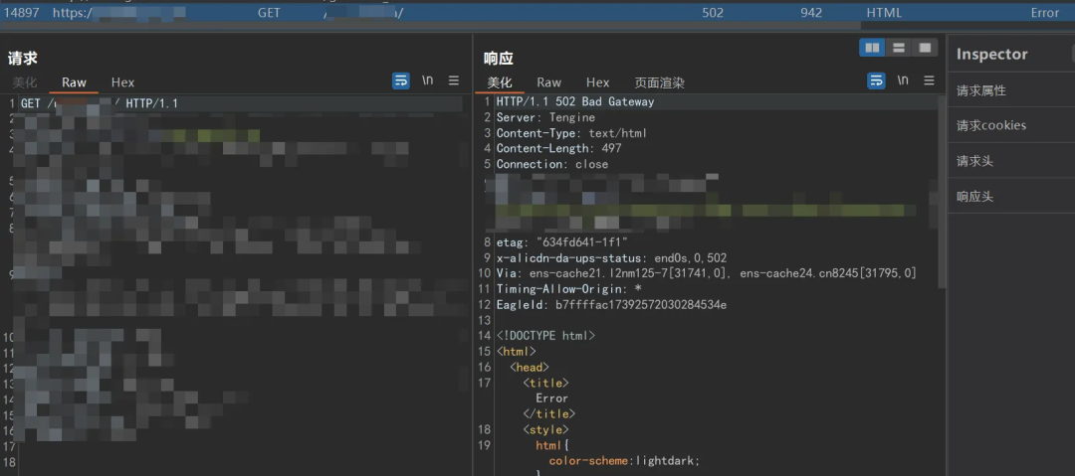Expand 请求头 section in Inspector

pos(974,162)
